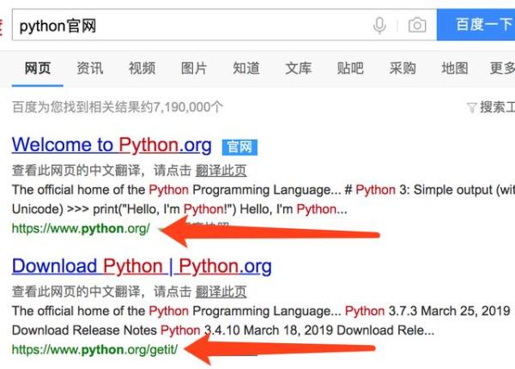Image resolution: width=515 pixels, height=369 pixels.
Task: Click the https://www.python.org/getit/ green URL
Action: 94,349
